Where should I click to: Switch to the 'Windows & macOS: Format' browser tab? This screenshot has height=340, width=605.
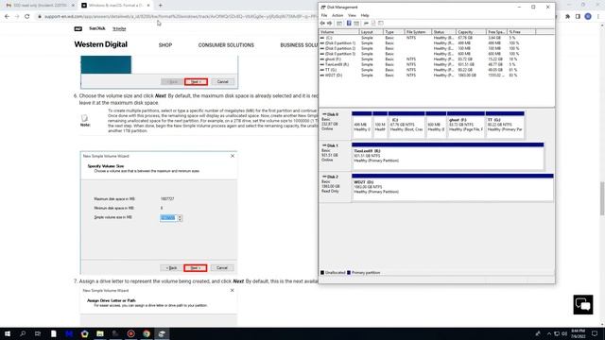[115, 6]
